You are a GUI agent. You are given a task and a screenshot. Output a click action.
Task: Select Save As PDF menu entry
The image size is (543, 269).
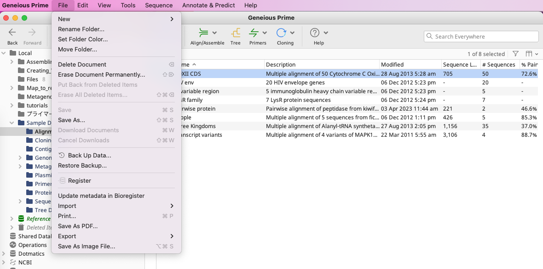78,226
